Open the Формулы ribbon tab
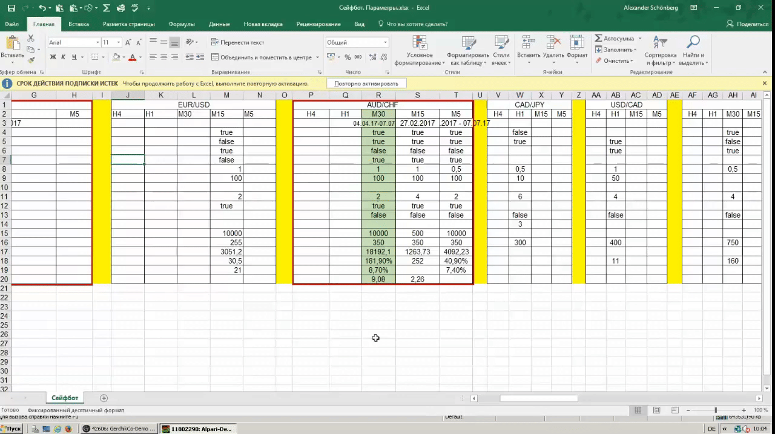Screen dimensions: 775x434 click(182, 24)
